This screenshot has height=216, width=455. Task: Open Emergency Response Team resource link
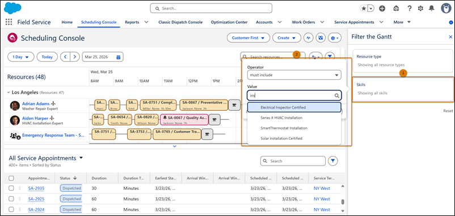[x=53, y=135]
